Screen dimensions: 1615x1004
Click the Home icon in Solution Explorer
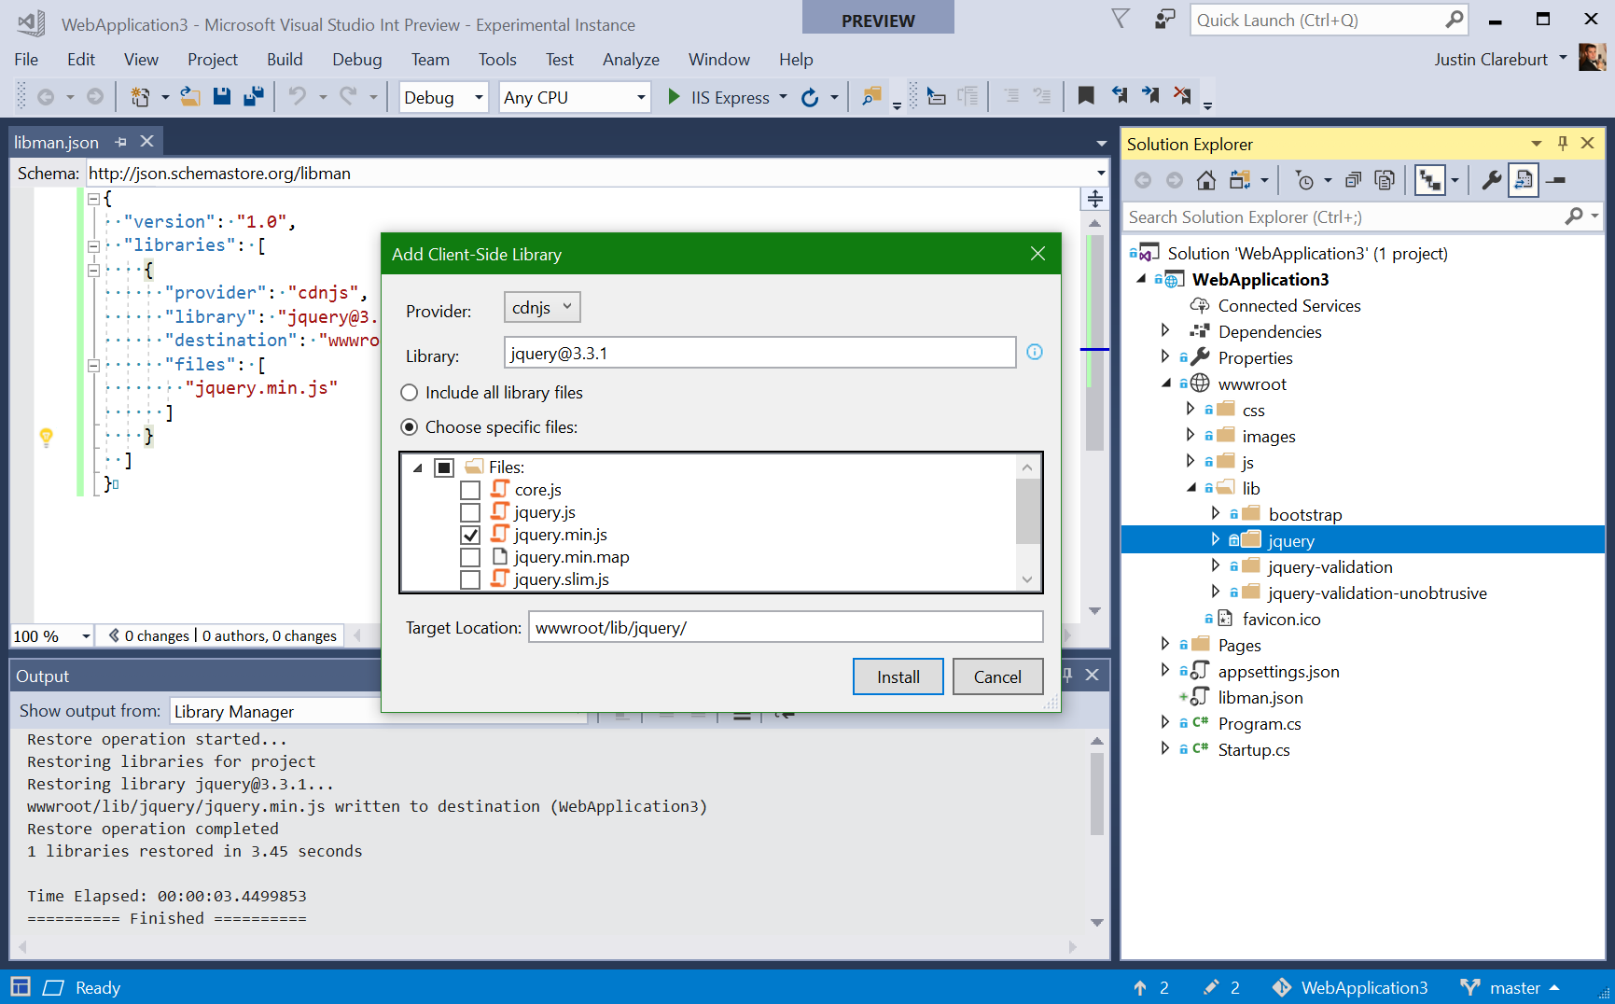point(1205,179)
